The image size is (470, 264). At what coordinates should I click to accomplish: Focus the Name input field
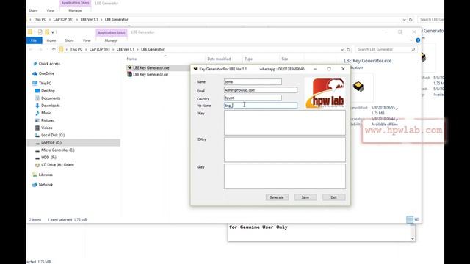253,81
